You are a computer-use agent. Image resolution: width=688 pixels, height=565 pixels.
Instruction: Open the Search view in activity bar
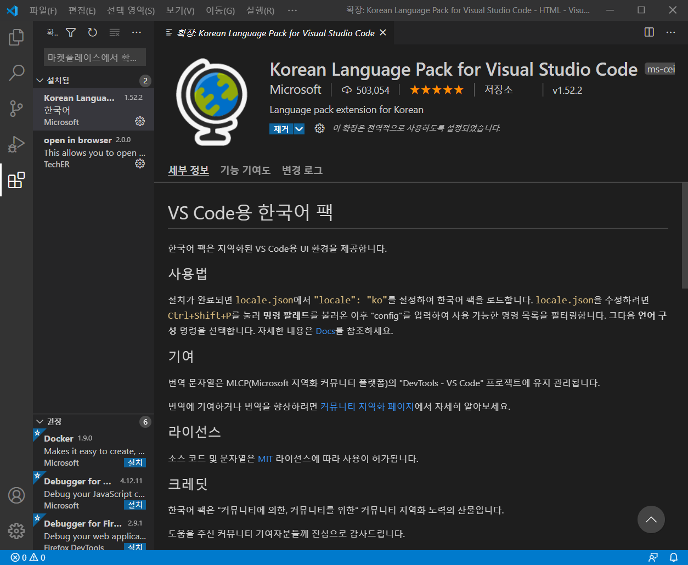(x=16, y=73)
